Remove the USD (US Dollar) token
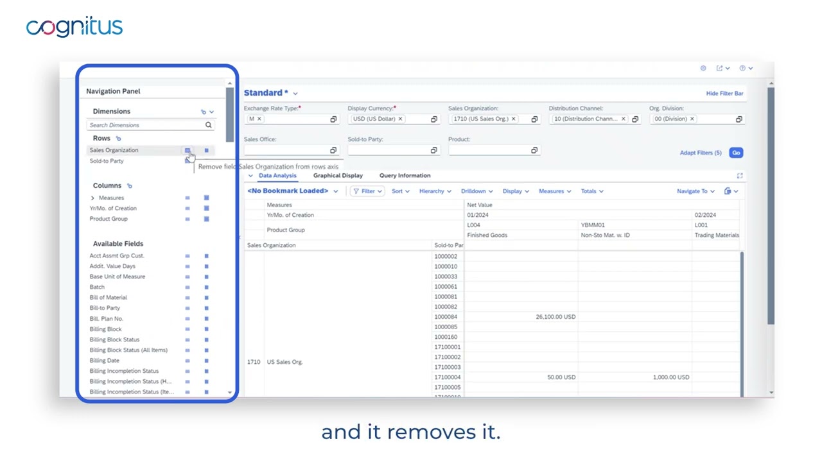The image size is (822, 462). tap(400, 119)
